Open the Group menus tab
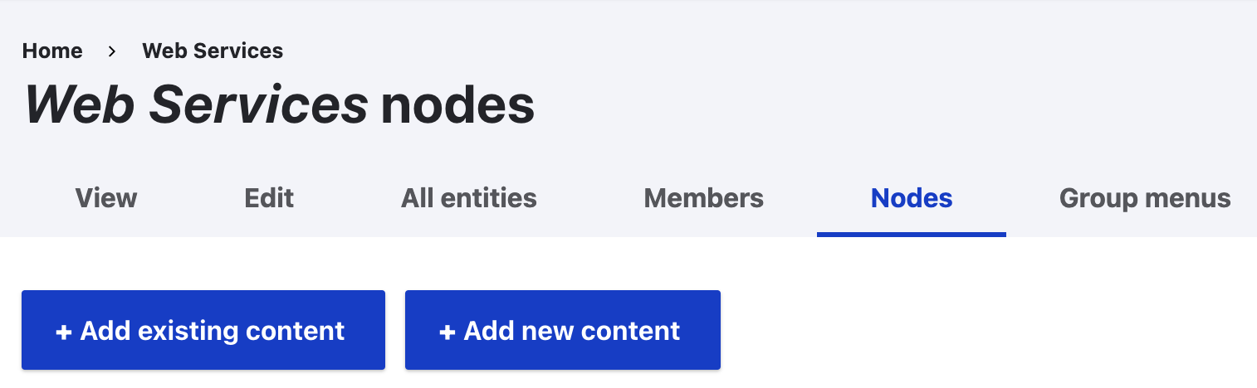 1144,199
